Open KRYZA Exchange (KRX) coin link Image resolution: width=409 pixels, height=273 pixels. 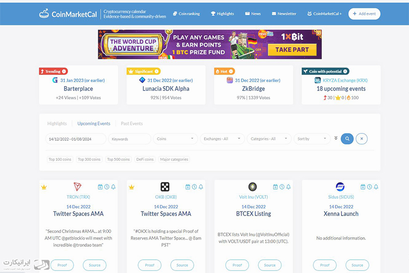[345, 80]
